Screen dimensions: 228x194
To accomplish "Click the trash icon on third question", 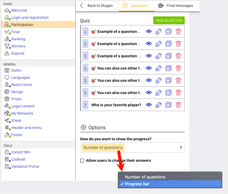I will pos(178,56).
